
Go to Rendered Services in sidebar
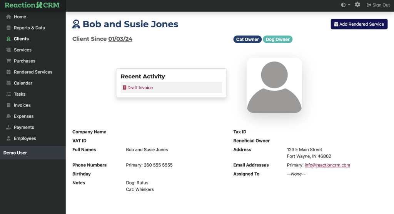coord(33,72)
